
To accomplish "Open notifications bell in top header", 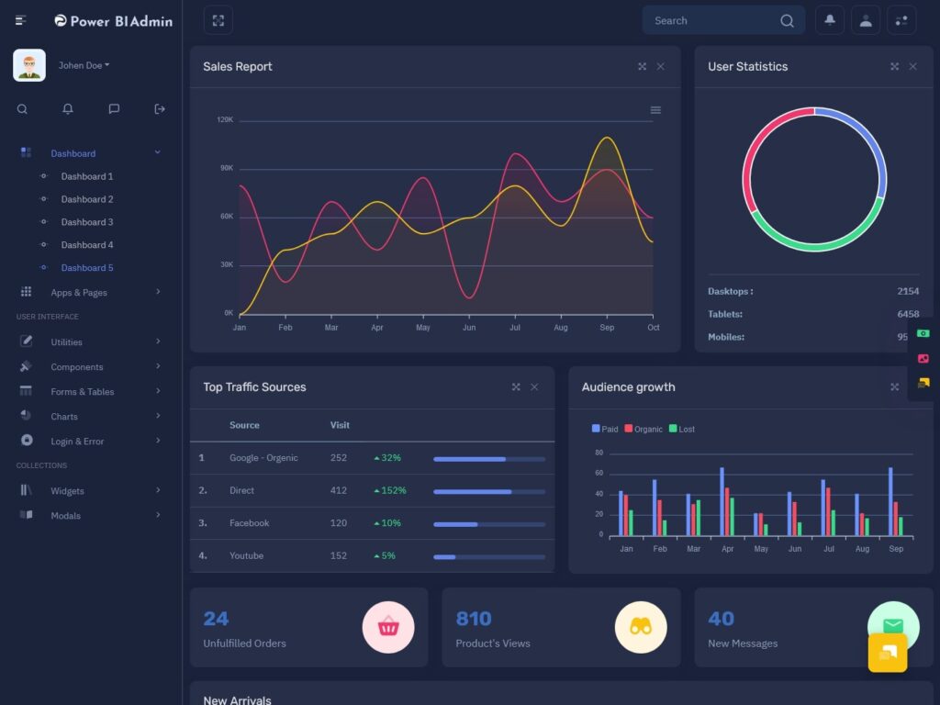I will click(830, 20).
